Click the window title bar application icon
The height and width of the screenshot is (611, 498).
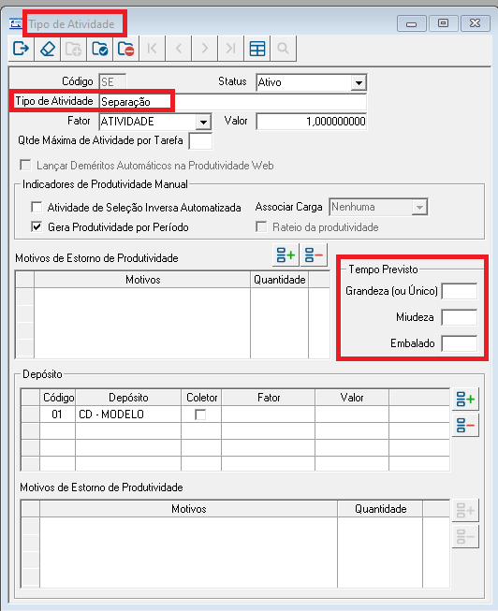16,23
